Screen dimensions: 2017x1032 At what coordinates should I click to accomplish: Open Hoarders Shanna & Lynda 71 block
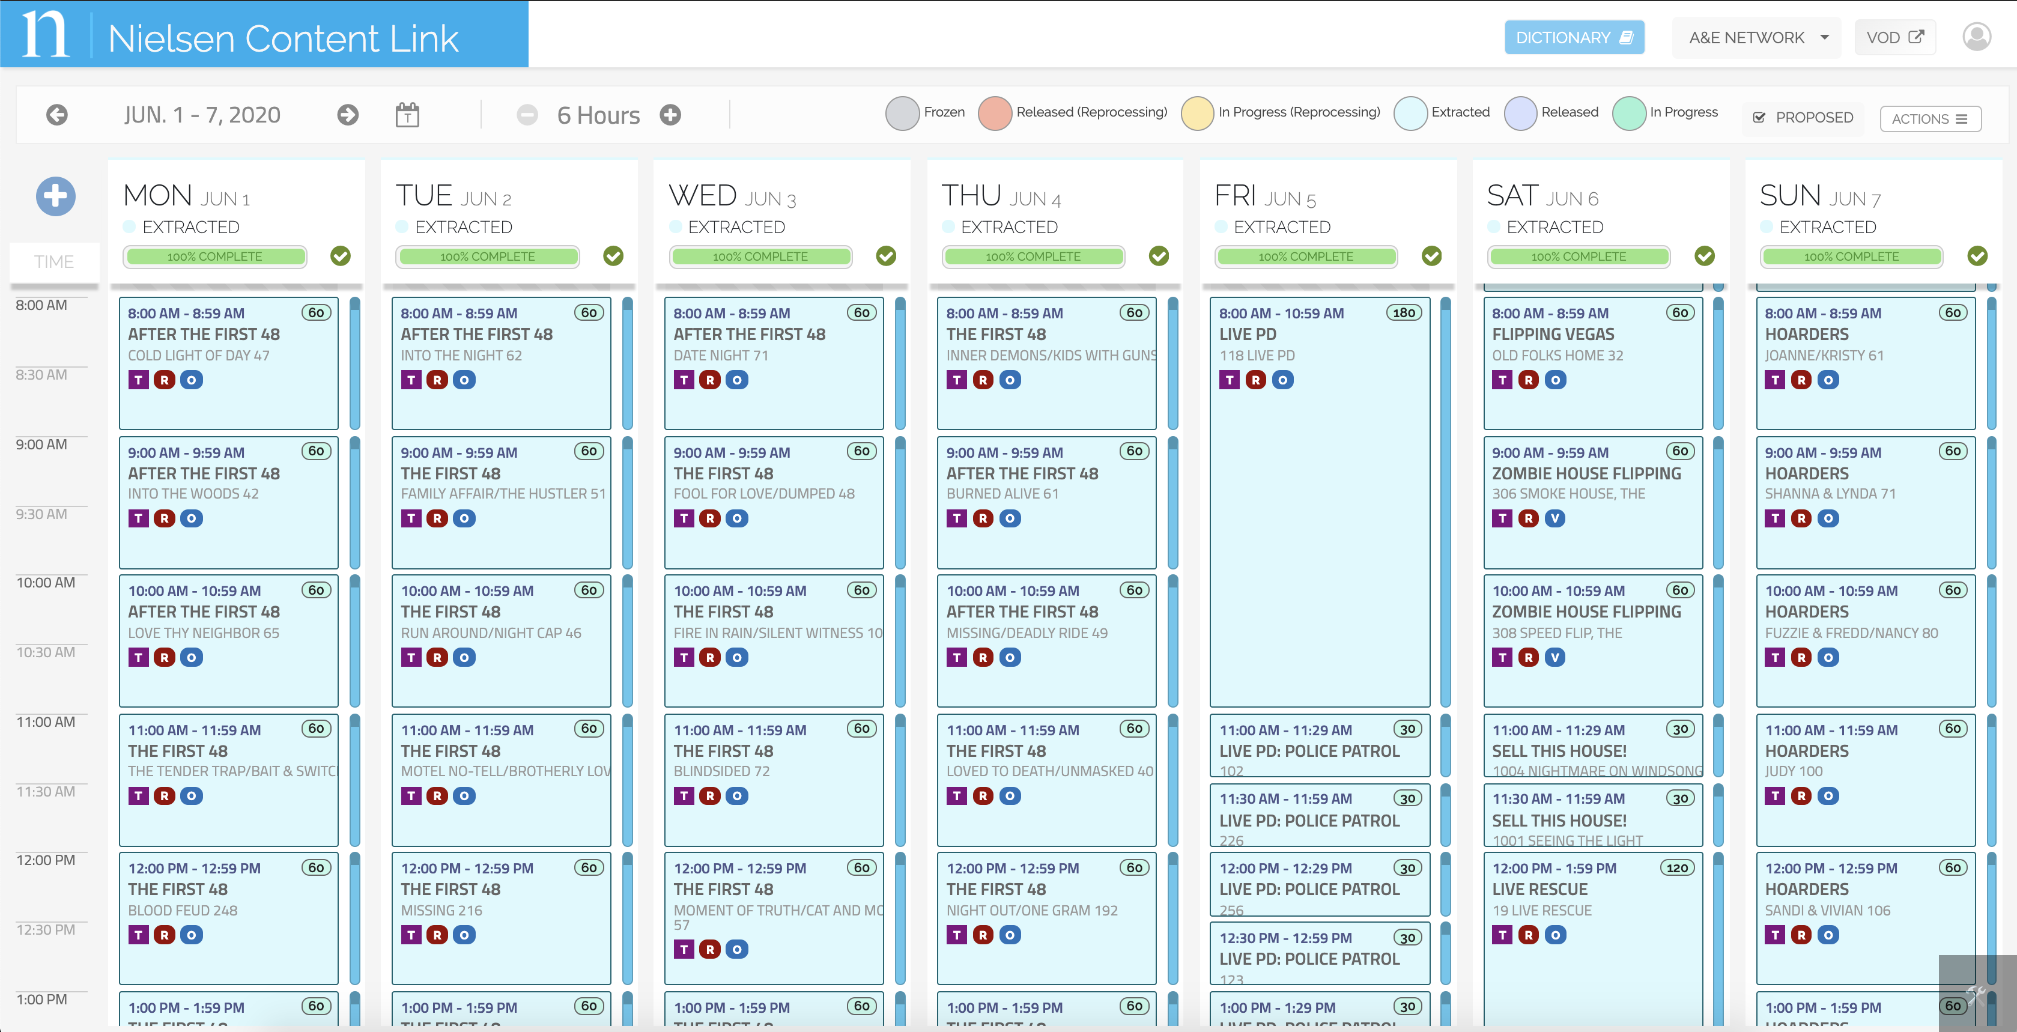pyautogui.click(x=1865, y=502)
